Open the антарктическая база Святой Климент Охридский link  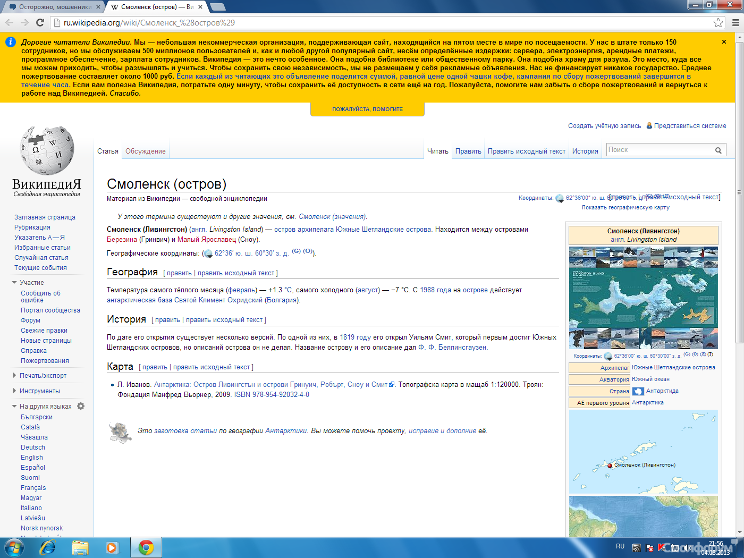(184, 300)
